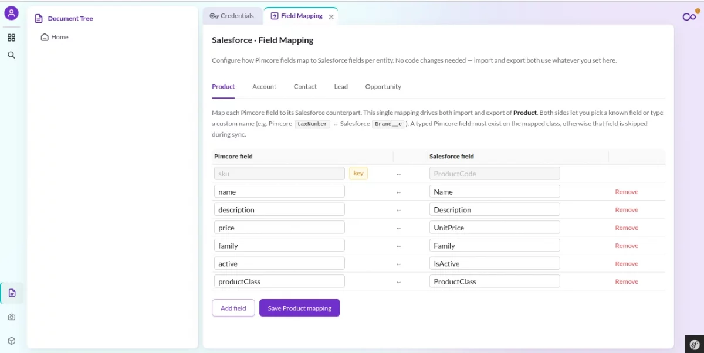Image resolution: width=704 pixels, height=353 pixels.
Task: Select the Assets camera icon in sidebar
Action: (x=12, y=317)
